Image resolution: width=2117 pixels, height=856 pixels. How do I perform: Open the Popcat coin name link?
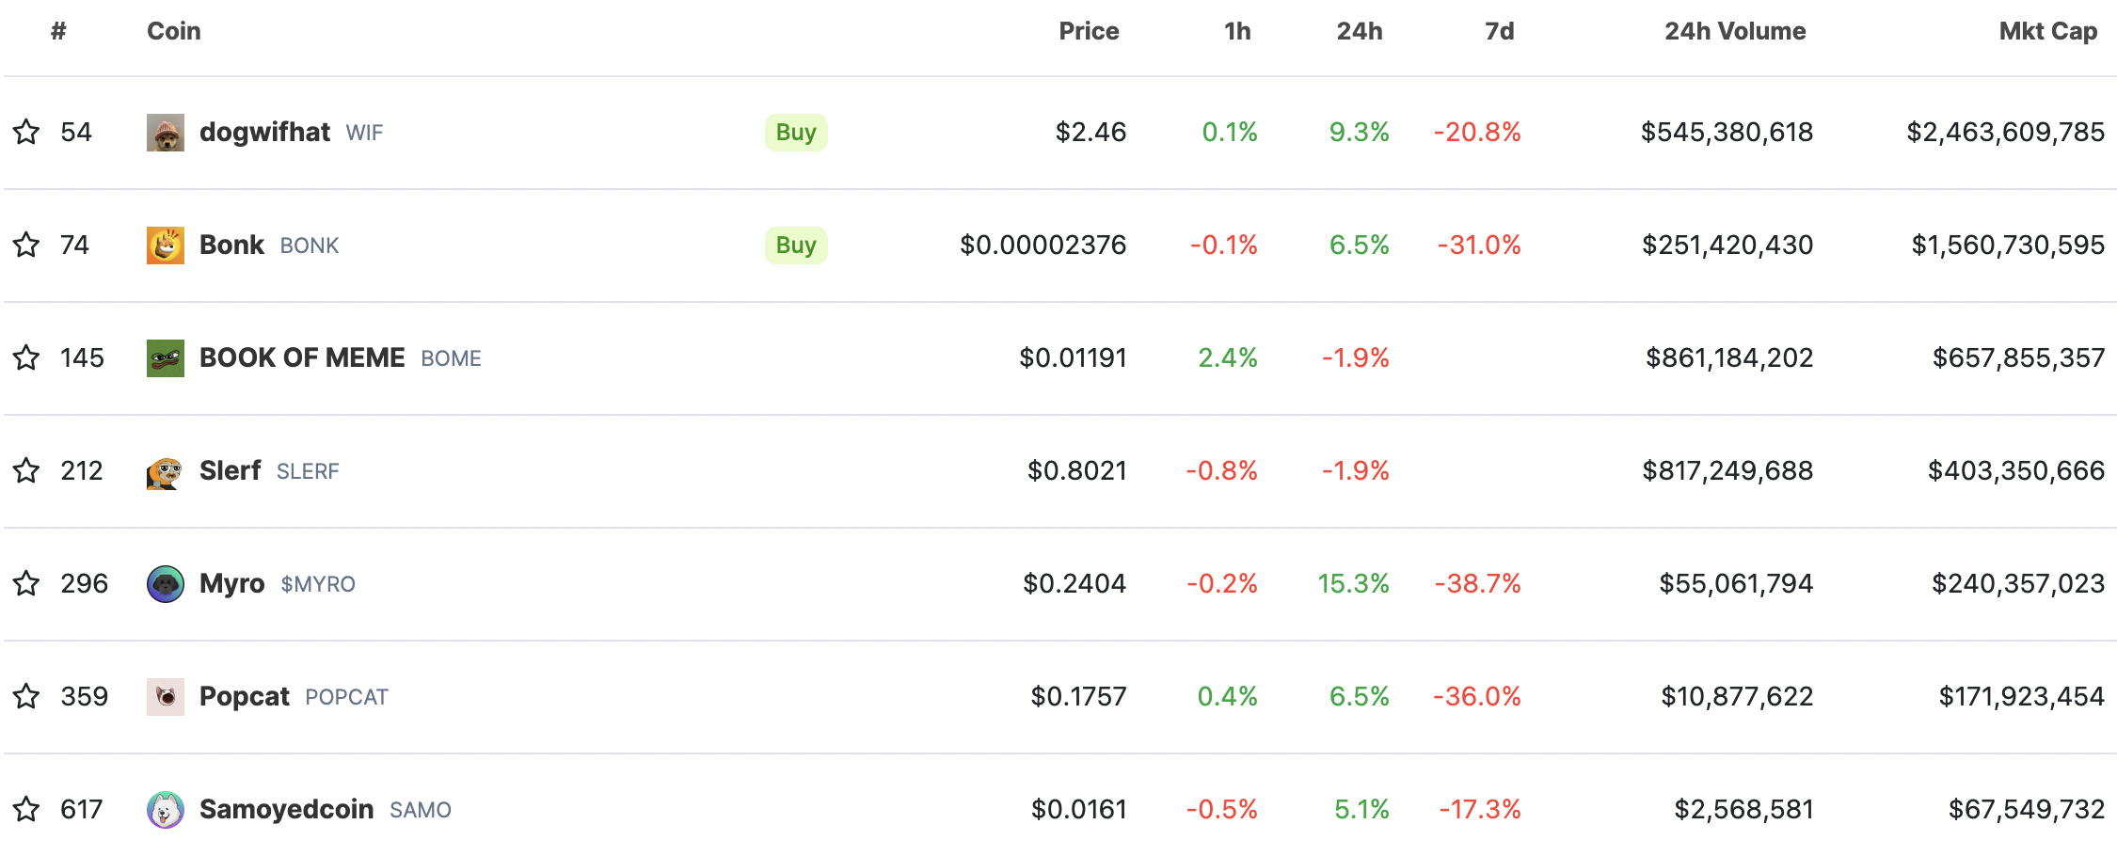pos(245,696)
